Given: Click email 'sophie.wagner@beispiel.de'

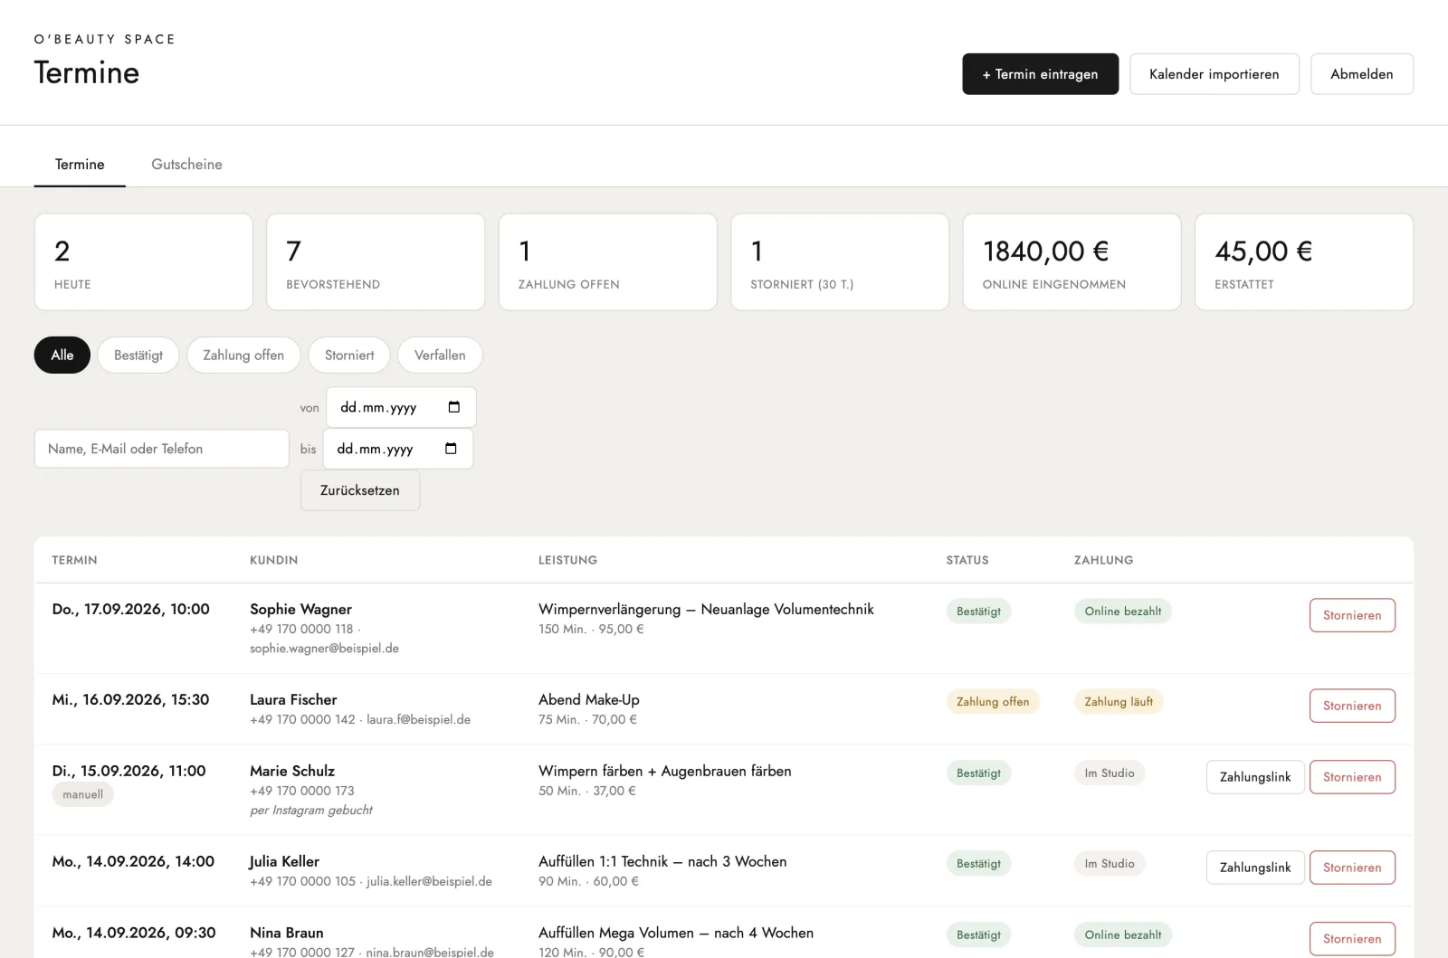Looking at the screenshot, I should click(324, 649).
